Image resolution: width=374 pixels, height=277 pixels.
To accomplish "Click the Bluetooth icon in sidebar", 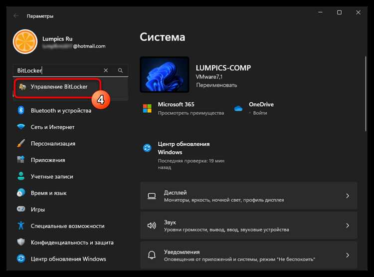I will point(21,110).
